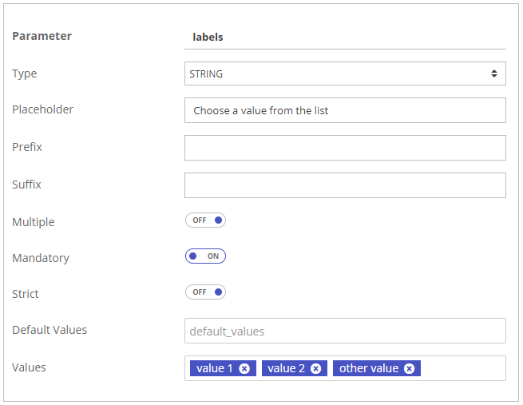The height and width of the screenshot is (405, 523).
Task: Delete the 'other value' tag
Action: [x=409, y=368]
